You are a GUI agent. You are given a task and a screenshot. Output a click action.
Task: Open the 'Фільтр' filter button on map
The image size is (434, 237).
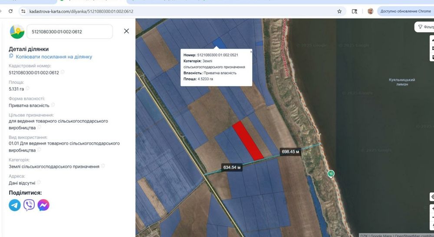[x=425, y=27]
